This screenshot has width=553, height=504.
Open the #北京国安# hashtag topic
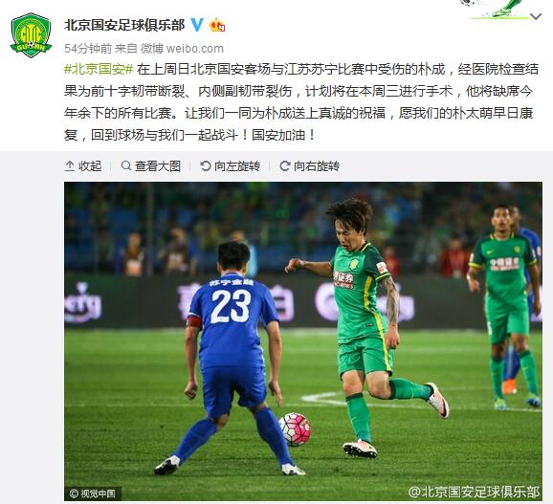tap(99, 69)
